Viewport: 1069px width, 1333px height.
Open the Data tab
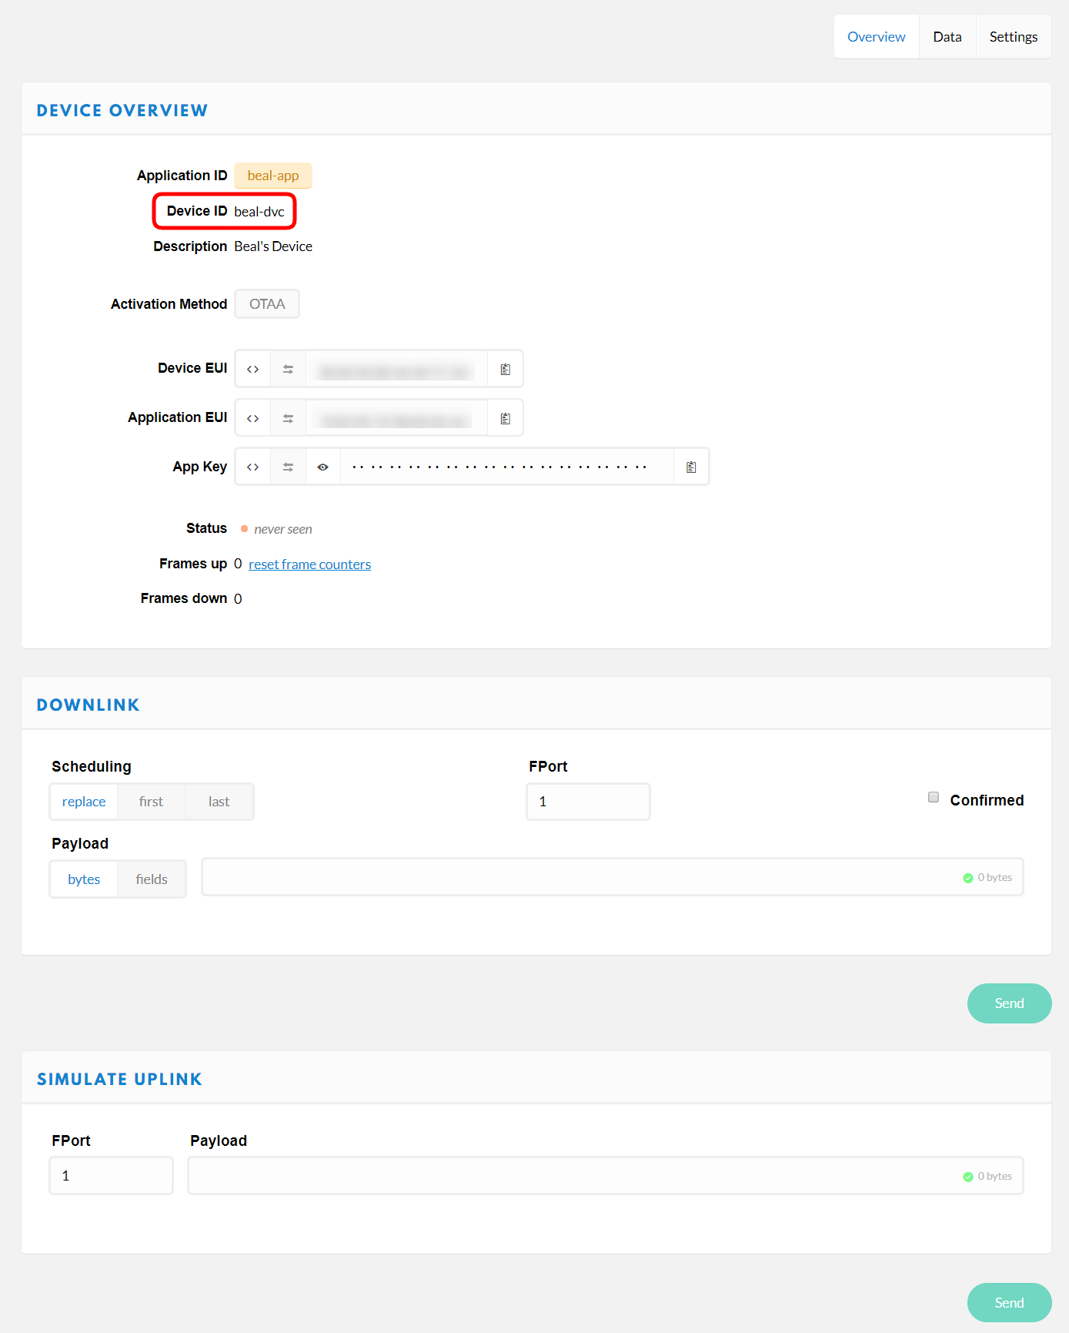click(947, 37)
